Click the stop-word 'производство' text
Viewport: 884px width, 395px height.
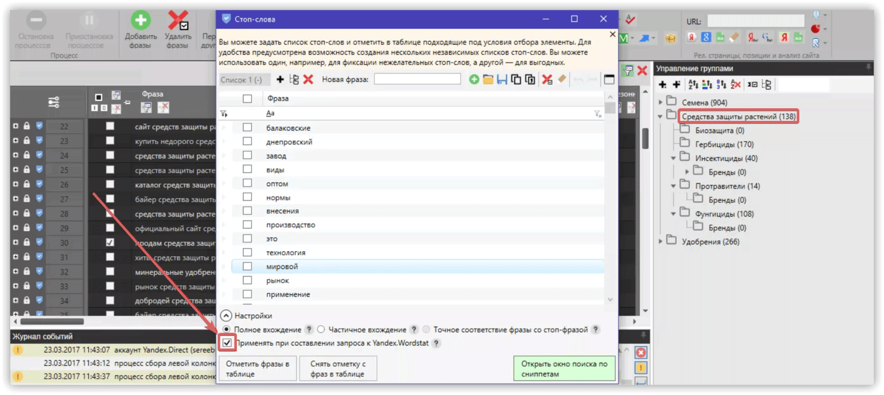[x=290, y=225]
